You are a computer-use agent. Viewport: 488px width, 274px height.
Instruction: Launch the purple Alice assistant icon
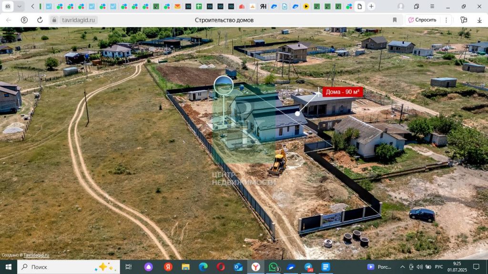pyautogui.click(x=149, y=267)
